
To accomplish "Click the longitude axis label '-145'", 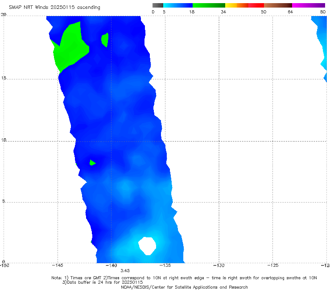I will [58, 265].
